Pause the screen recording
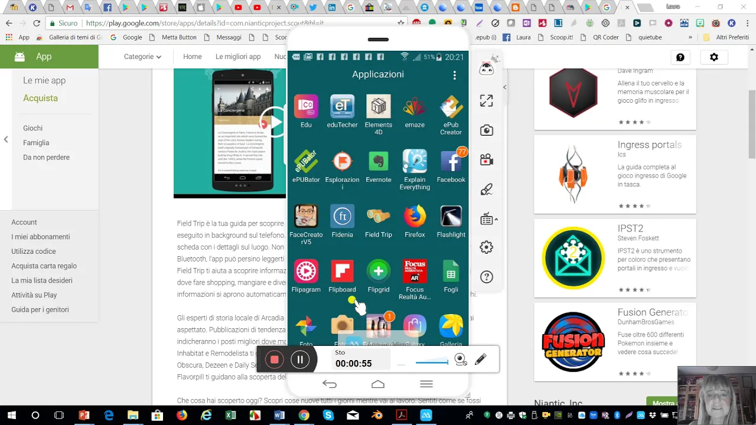756x425 pixels. pyautogui.click(x=300, y=359)
